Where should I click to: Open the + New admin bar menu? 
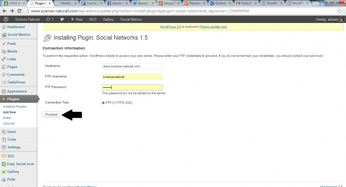[x=76, y=20]
